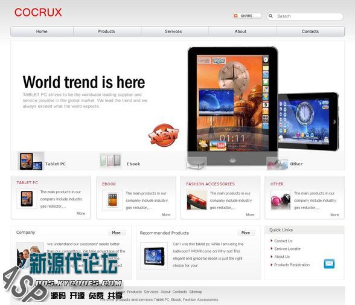Open the About Us quick link
The width and height of the screenshot is (355, 305).
pos(282,257)
